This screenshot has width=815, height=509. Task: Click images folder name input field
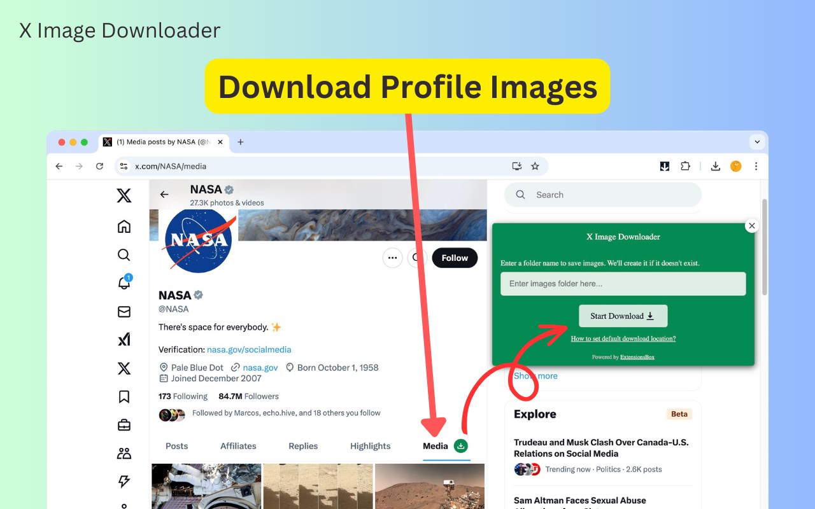click(x=623, y=284)
